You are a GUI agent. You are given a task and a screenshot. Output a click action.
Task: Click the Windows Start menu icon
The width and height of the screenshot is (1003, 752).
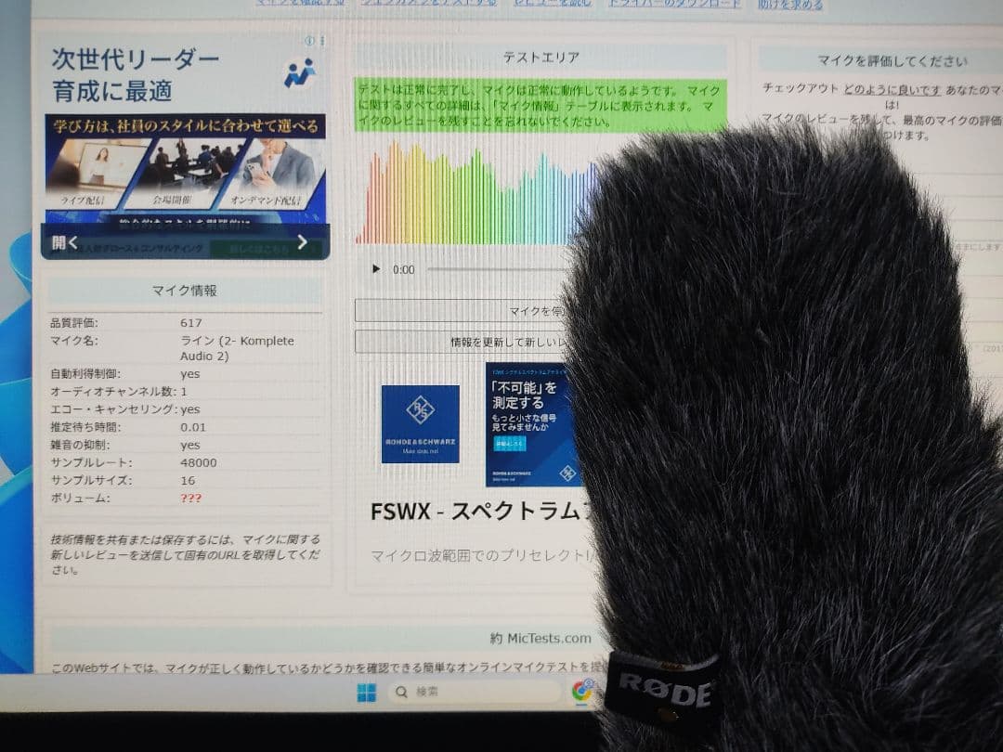pos(365,691)
